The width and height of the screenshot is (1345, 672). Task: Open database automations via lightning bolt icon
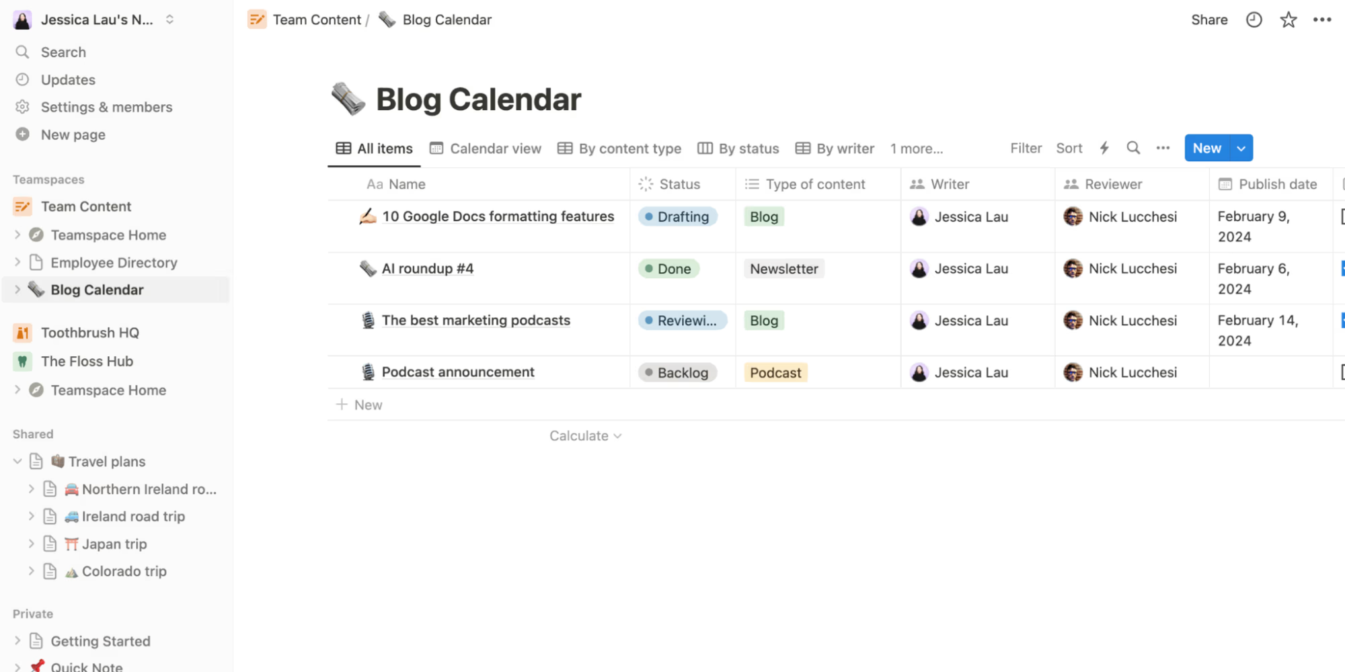click(x=1104, y=148)
